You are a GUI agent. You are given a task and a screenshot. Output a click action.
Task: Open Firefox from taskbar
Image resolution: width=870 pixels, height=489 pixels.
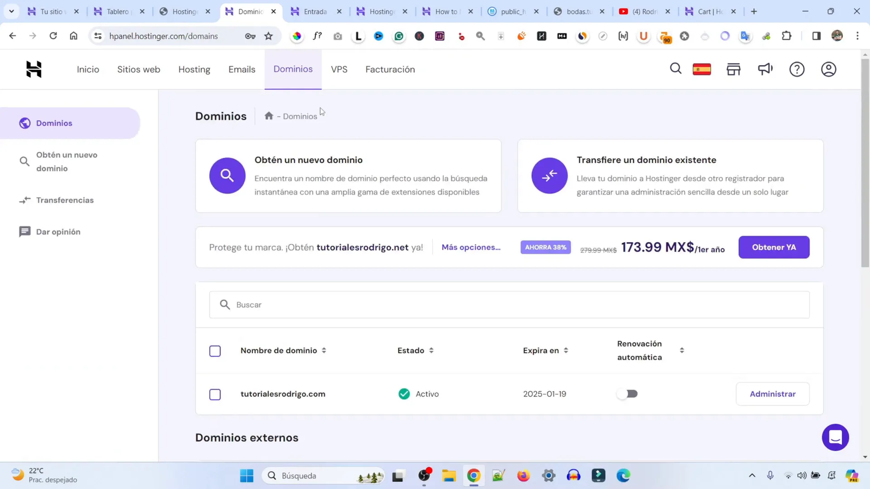[523, 476]
